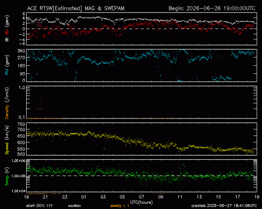Viewport: 262px width, 209px height.
Task: Click the '0.1' tick on Density axis
Action: [22, 117]
